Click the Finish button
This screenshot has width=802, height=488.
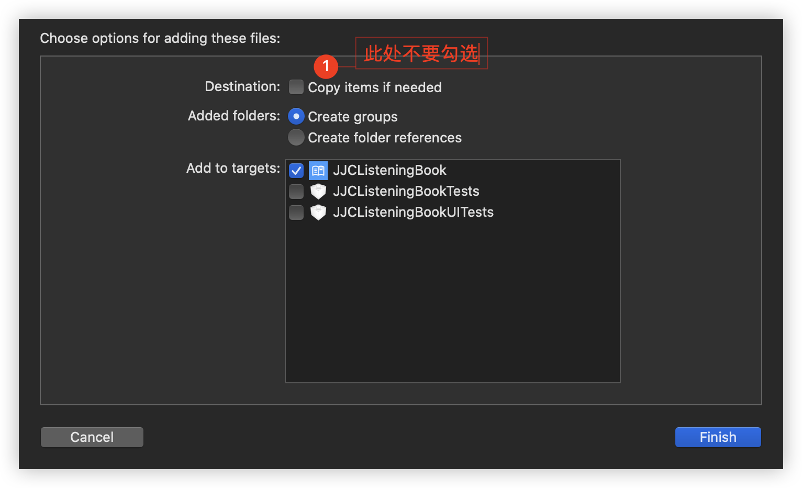[718, 437]
